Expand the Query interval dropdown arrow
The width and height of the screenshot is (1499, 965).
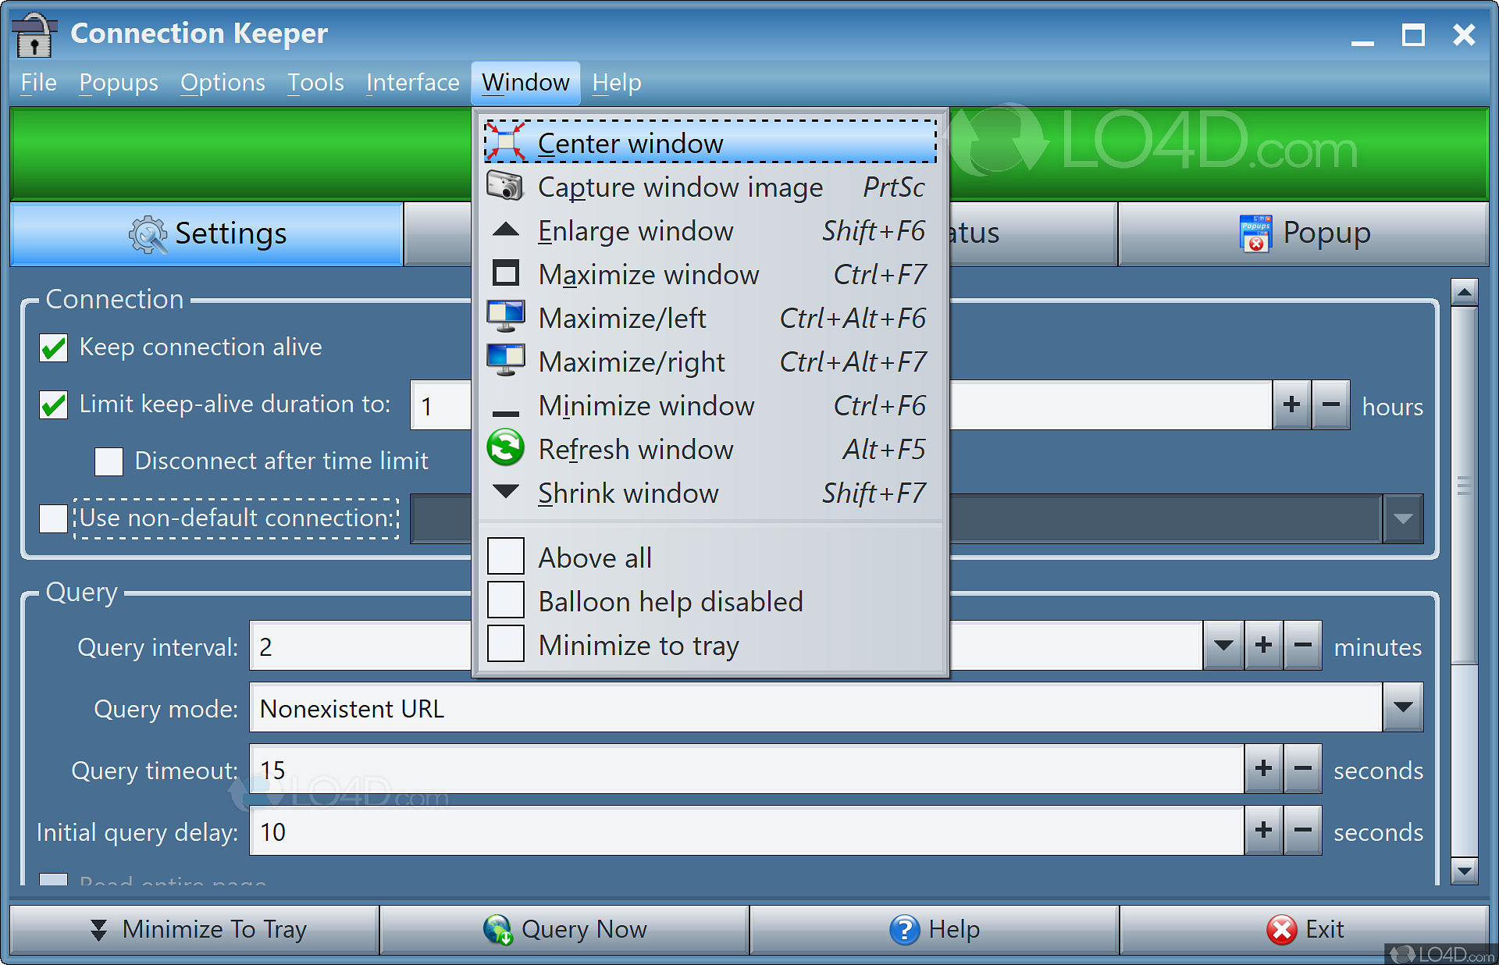[x=1223, y=646]
